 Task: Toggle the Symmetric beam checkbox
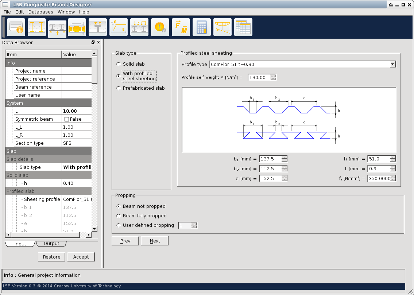pos(67,119)
